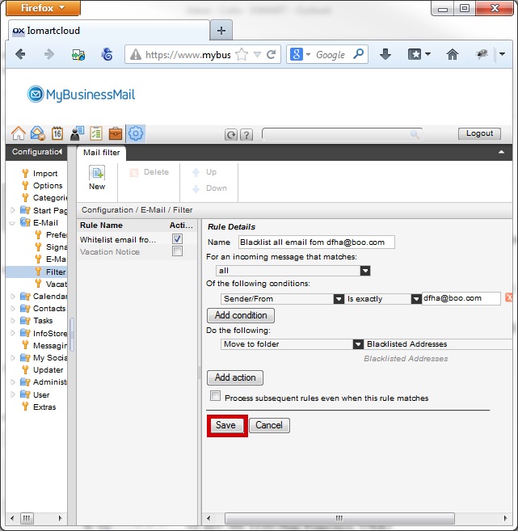This screenshot has width=518, height=531.
Task: Open the E-Mail module icon
Action: tap(37, 134)
